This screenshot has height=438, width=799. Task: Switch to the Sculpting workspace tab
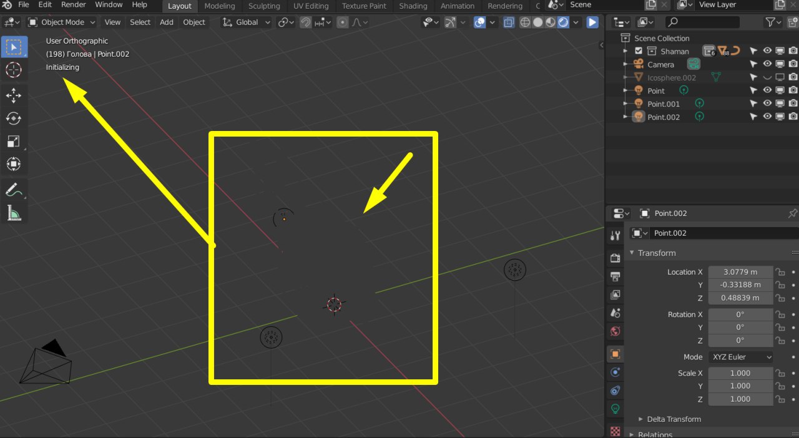[264, 6]
